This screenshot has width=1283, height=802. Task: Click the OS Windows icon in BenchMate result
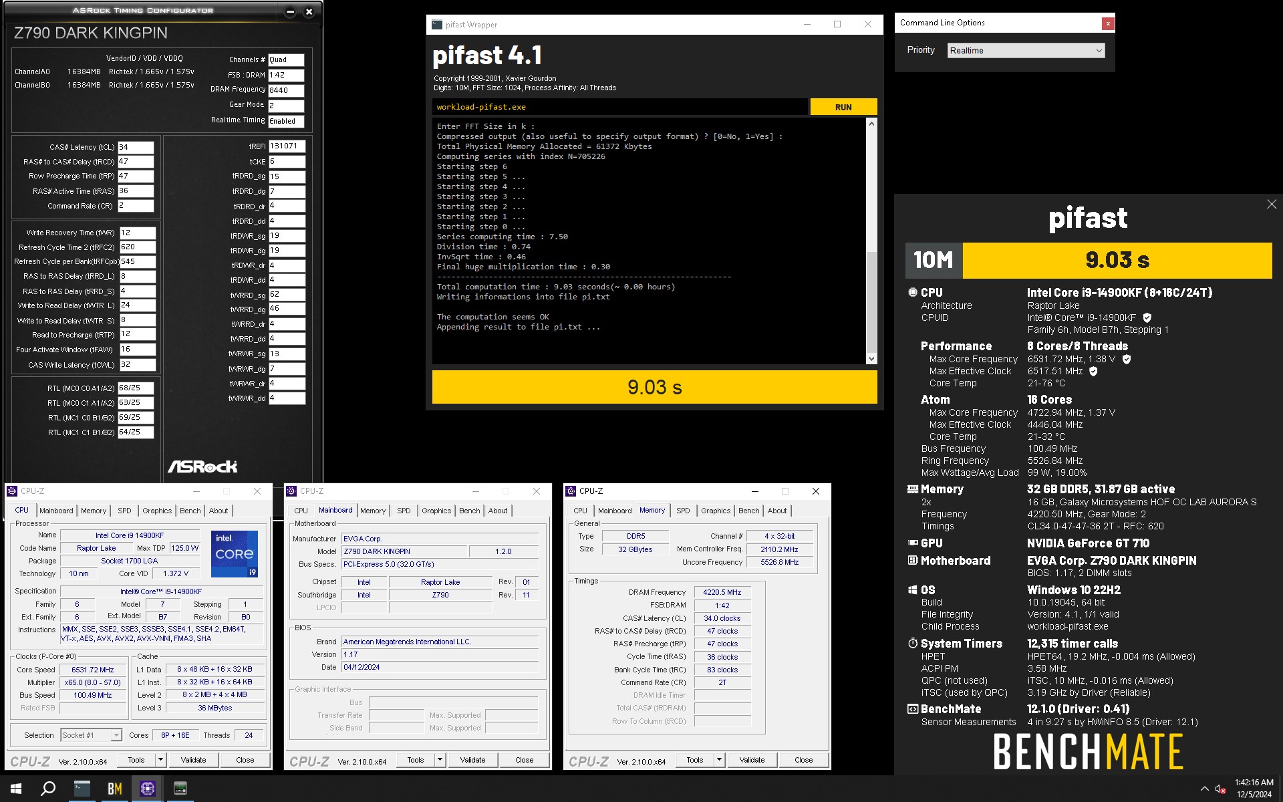click(913, 590)
